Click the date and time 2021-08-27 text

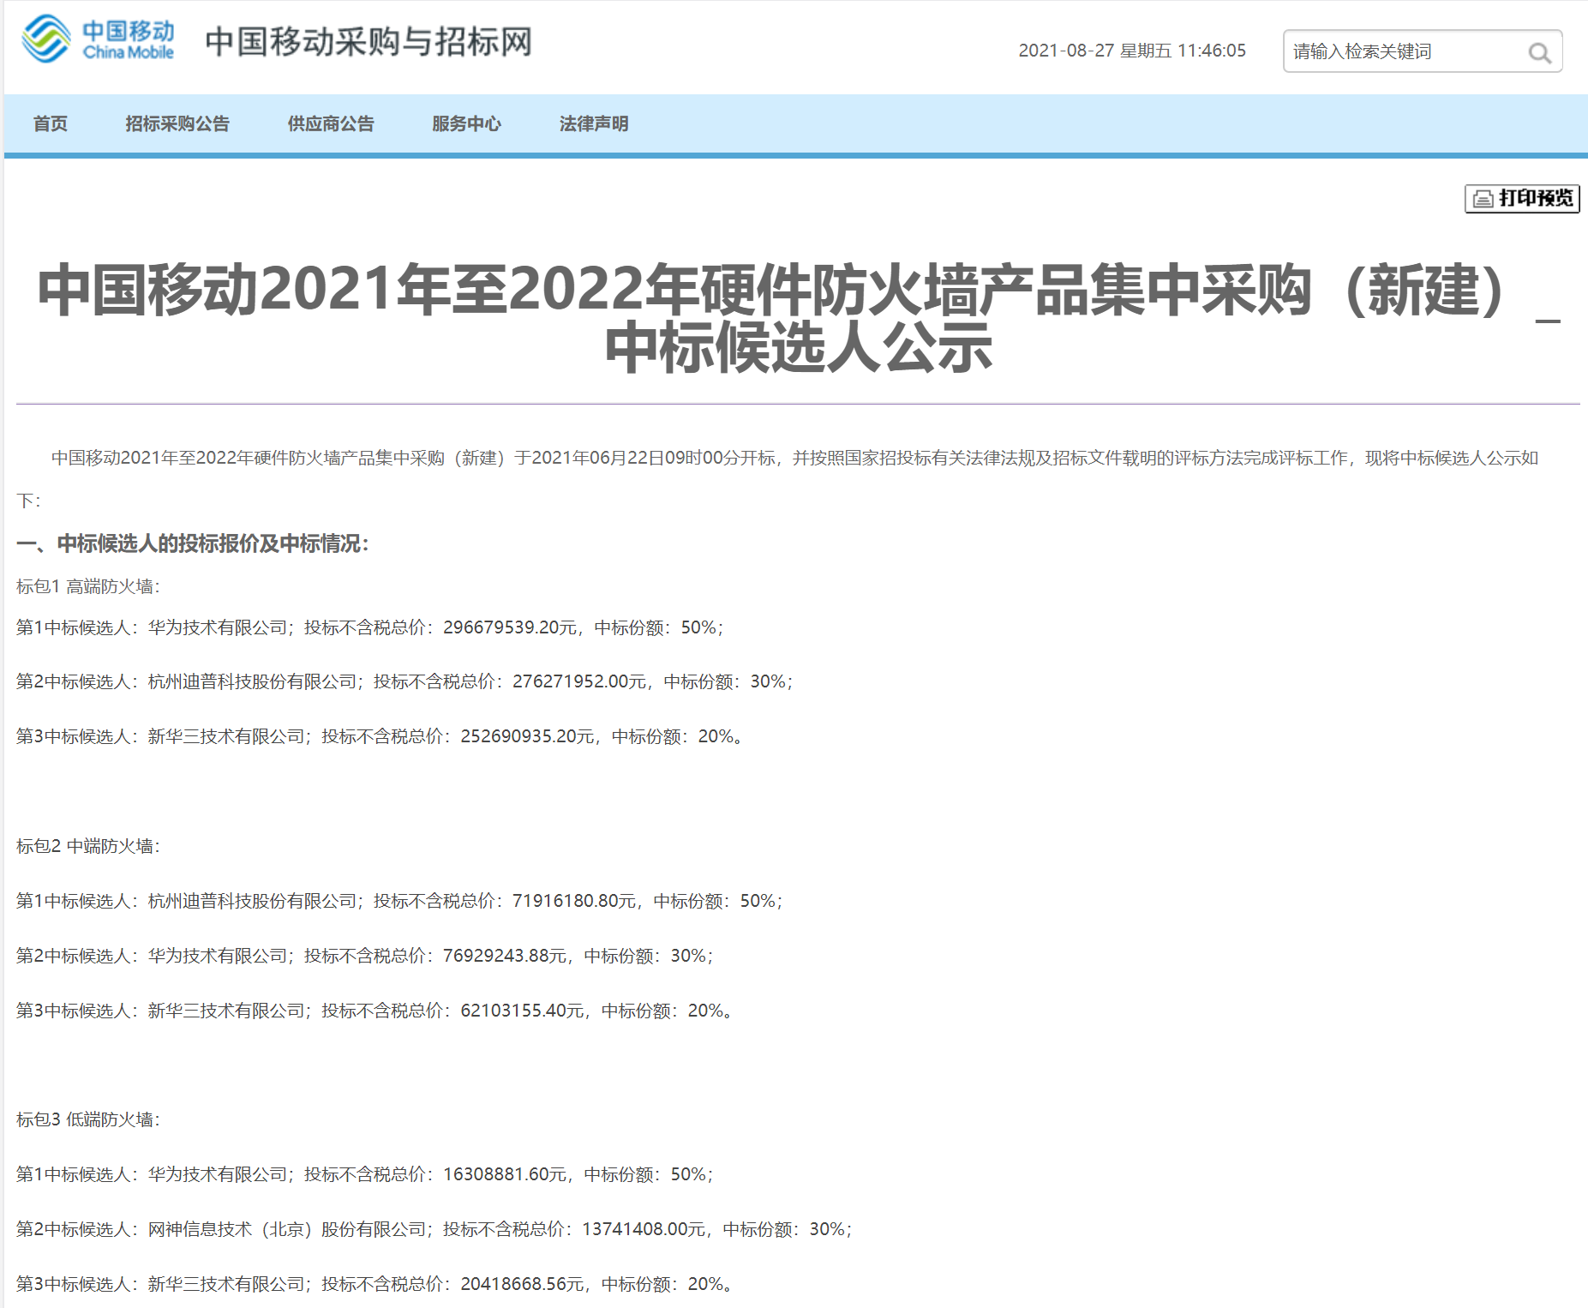(1132, 51)
